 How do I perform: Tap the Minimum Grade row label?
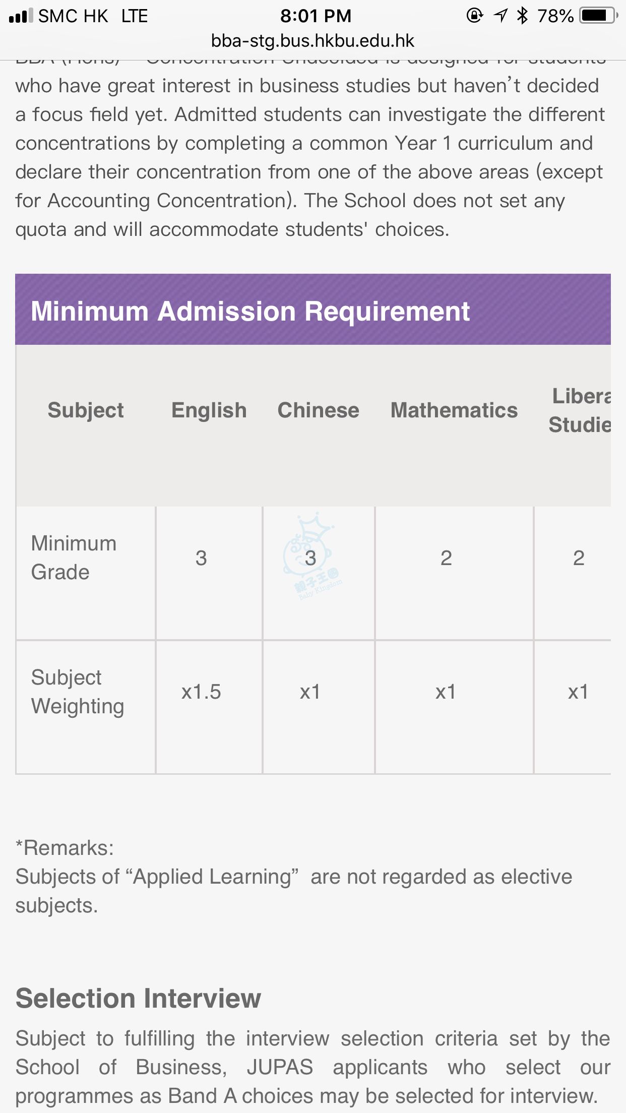(x=74, y=558)
